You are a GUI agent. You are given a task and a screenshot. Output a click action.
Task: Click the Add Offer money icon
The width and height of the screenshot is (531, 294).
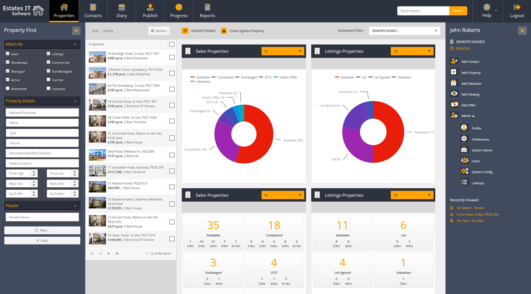click(454, 105)
